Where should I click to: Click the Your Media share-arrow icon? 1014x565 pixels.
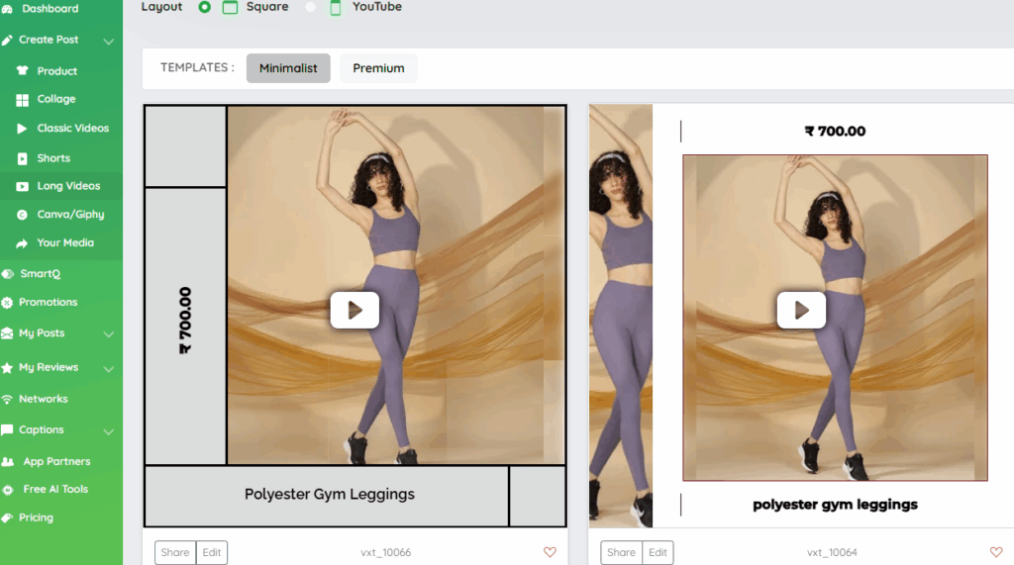22,243
